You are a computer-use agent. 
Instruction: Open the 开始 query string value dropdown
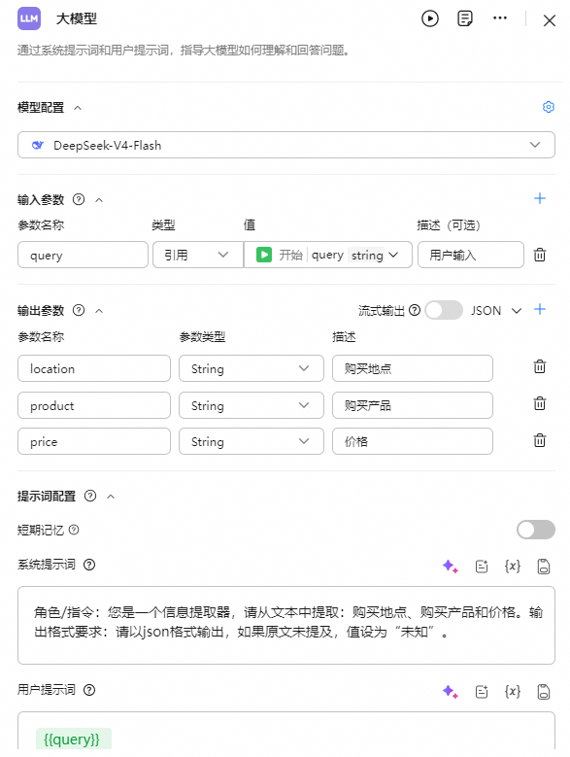[x=328, y=255]
